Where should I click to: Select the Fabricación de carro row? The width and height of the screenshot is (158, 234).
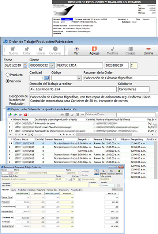pos(81,124)
